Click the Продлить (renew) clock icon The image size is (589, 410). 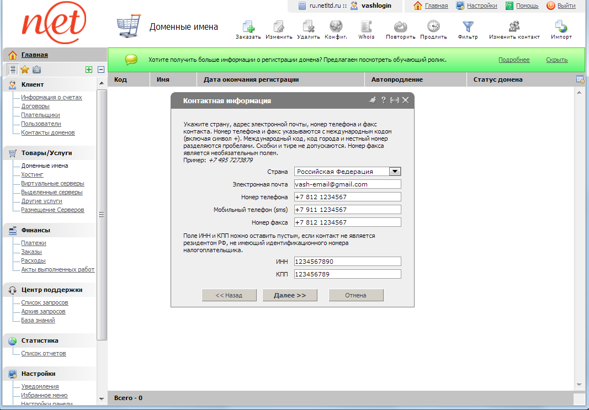click(x=433, y=27)
